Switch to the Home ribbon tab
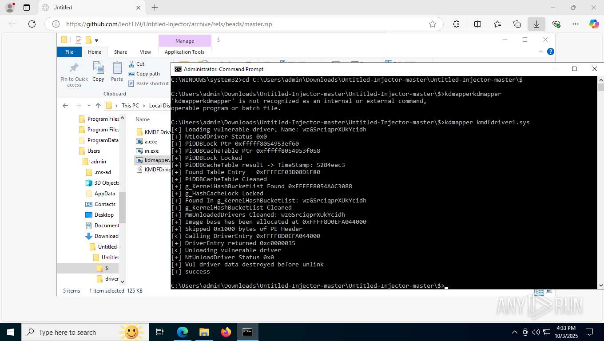 pyautogui.click(x=95, y=52)
